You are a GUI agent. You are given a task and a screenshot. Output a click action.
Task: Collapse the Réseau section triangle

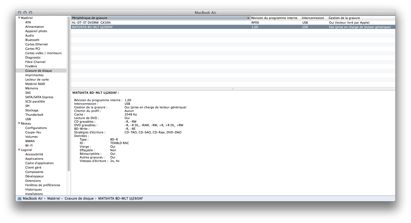19,123
